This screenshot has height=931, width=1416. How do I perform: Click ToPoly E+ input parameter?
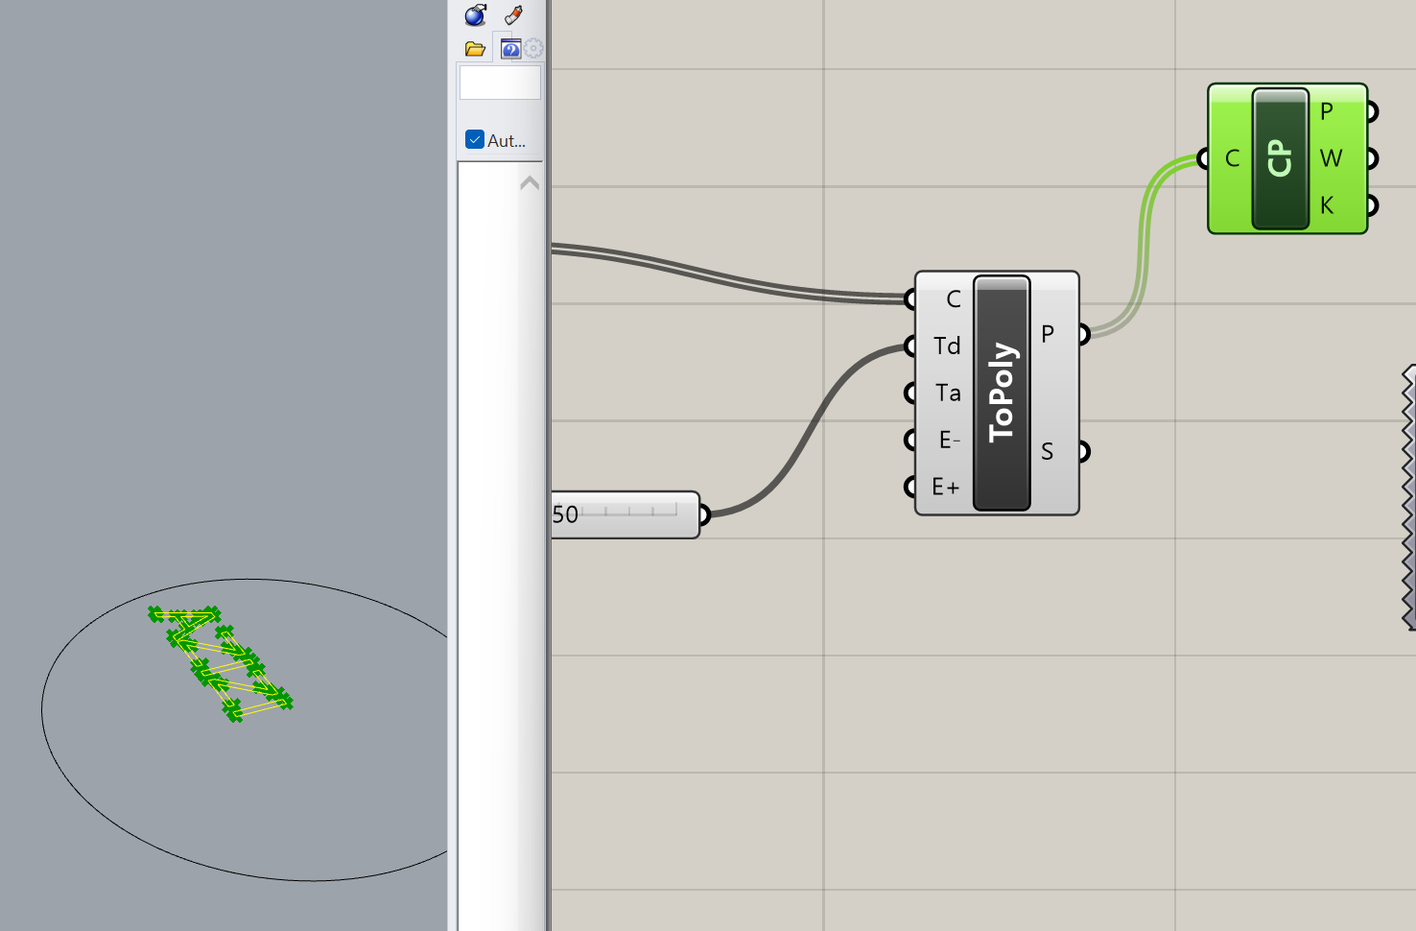coord(945,487)
